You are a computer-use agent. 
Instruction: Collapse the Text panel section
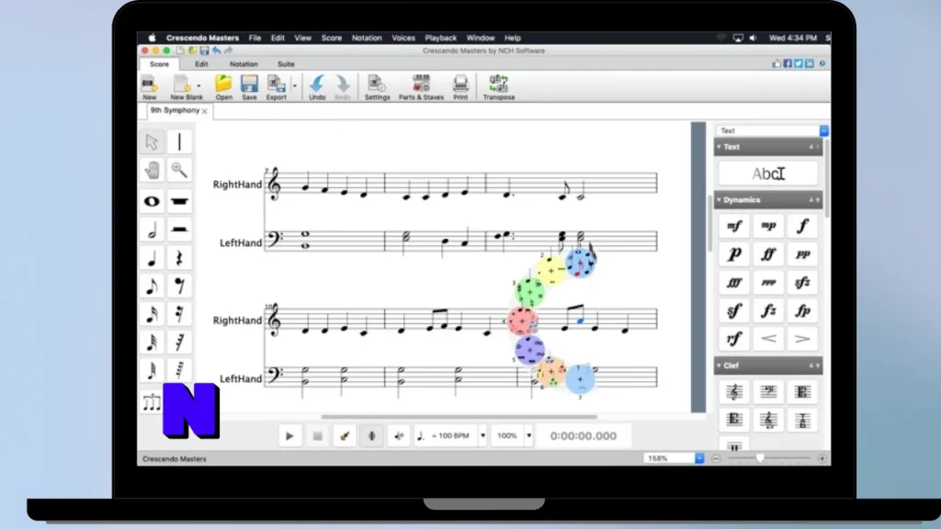[719, 147]
